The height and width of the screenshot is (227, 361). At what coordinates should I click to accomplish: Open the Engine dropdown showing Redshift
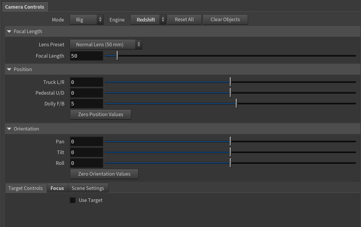click(x=148, y=20)
